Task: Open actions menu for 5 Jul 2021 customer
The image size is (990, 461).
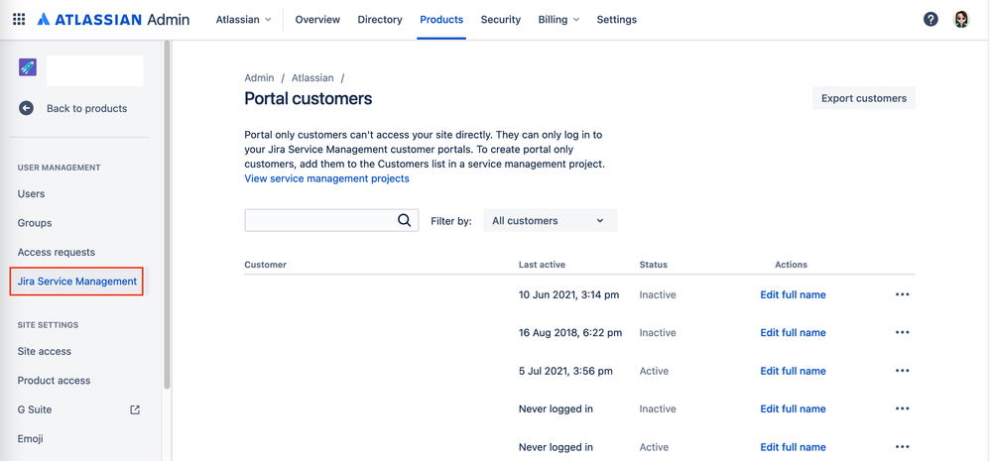Action: (x=902, y=371)
